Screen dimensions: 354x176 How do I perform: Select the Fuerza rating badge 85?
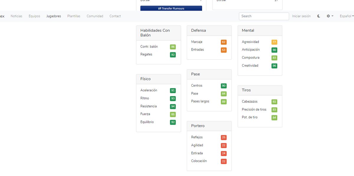pyautogui.click(x=173, y=114)
